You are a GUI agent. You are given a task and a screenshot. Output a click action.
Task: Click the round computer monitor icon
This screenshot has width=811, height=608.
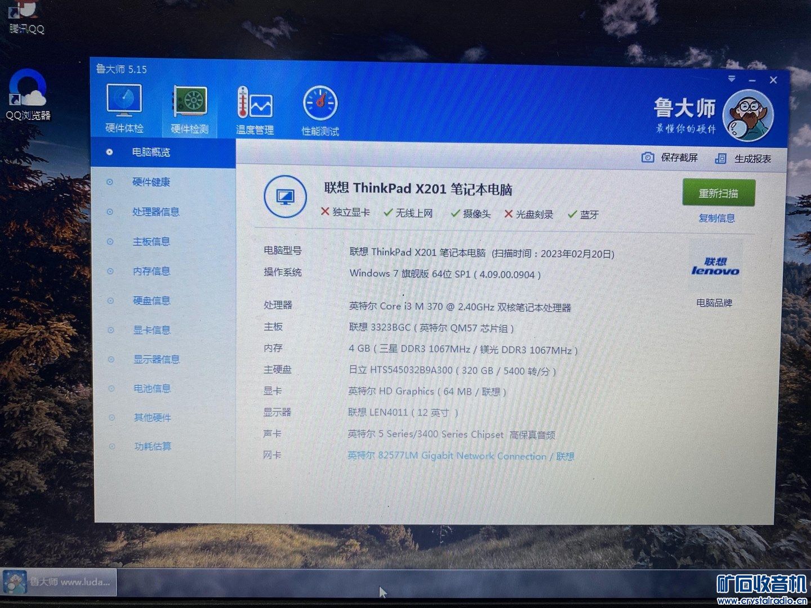pos(286,197)
